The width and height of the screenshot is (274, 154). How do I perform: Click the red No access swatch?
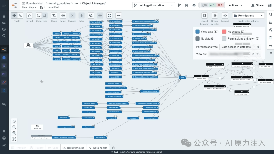click(x=224, y=32)
